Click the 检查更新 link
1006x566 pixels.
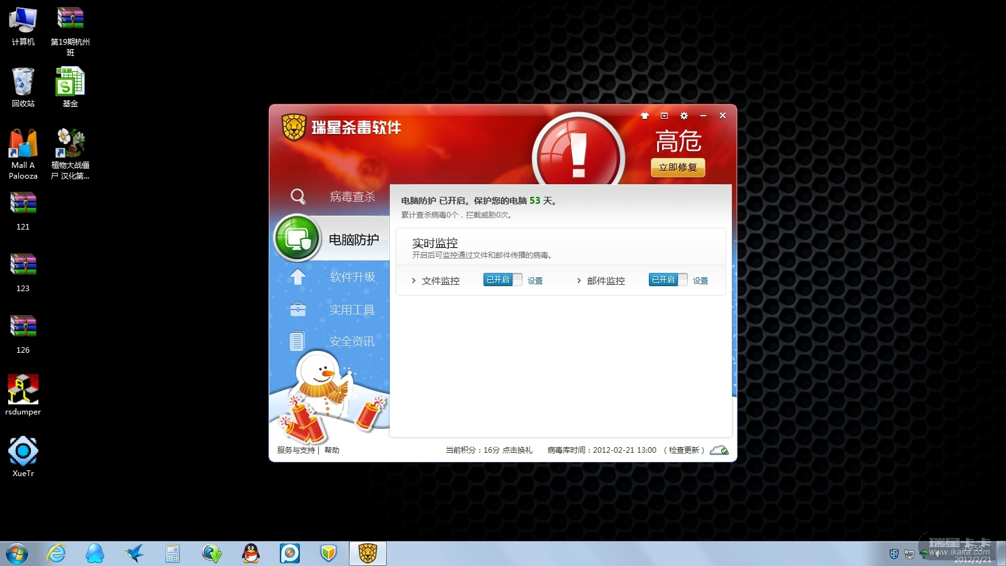pos(684,450)
